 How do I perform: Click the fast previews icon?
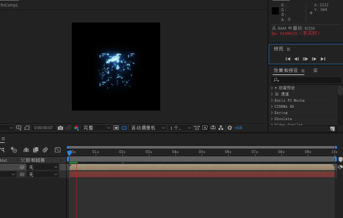tap(205, 128)
